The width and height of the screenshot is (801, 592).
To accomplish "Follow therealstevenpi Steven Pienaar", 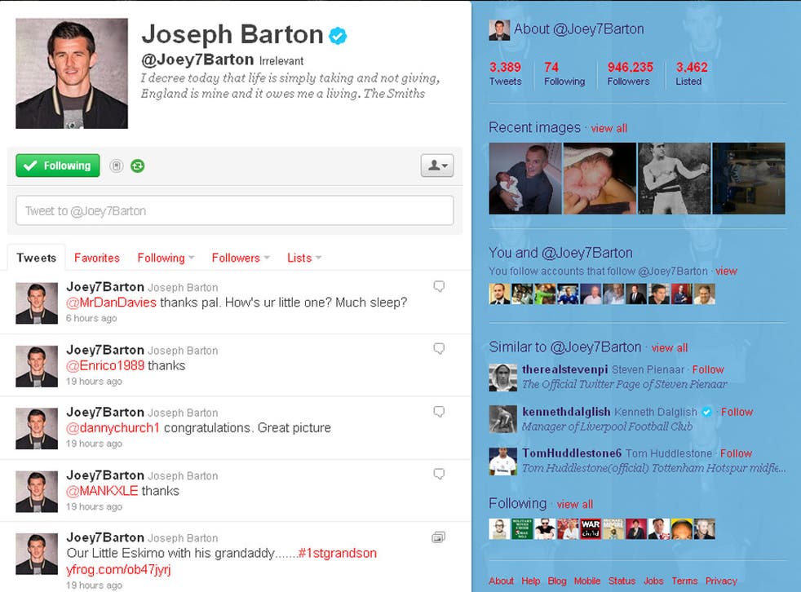I will point(708,369).
